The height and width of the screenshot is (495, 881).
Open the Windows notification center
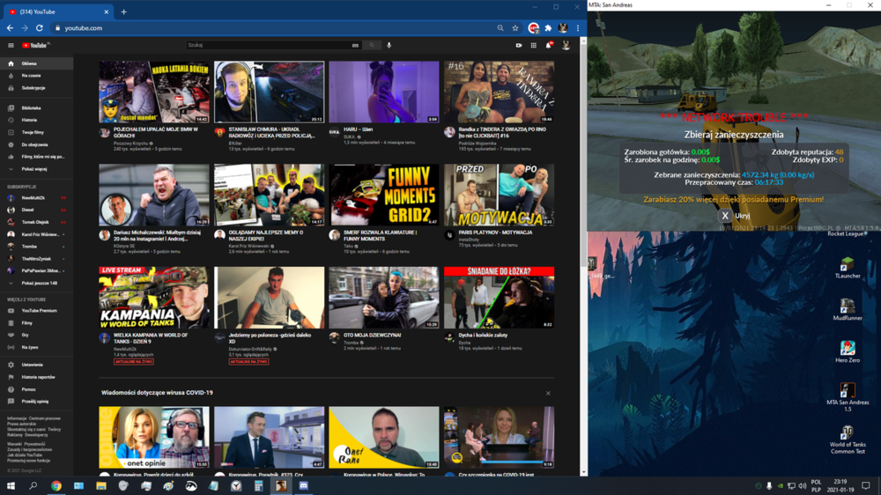(866, 485)
